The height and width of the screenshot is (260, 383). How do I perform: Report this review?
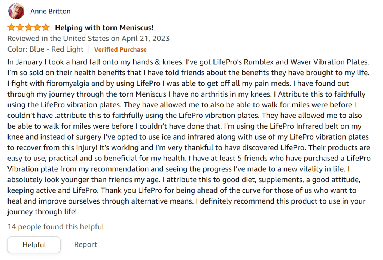click(x=85, y=245)
